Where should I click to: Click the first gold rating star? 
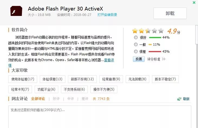[x=135, y=31]
